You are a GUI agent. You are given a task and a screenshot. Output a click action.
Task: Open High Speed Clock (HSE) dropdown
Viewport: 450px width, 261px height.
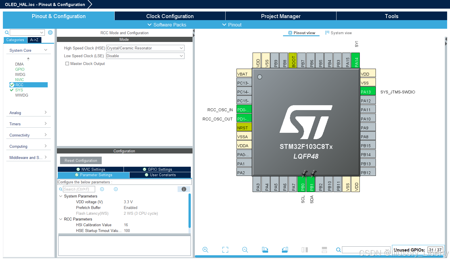point(145,48)
